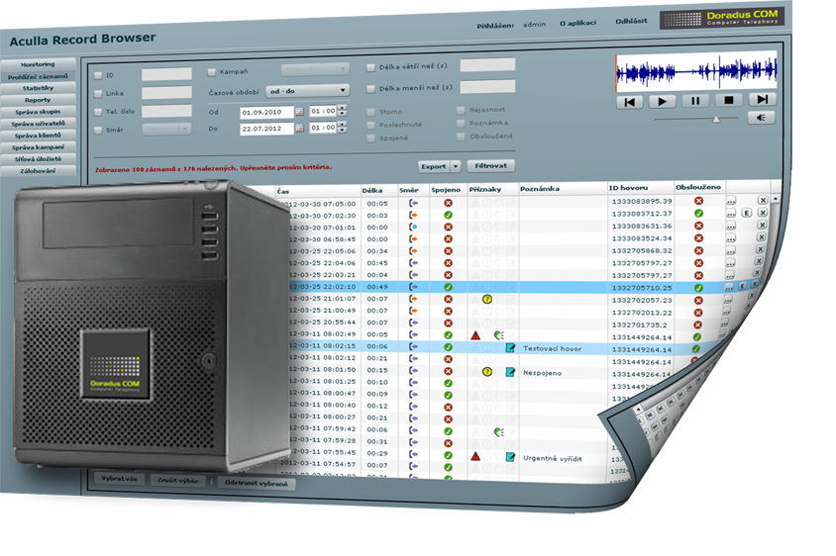Open Monitoring in the left sidebar
The width and height of the screenshot is (836, 556).
click(38, 64)
